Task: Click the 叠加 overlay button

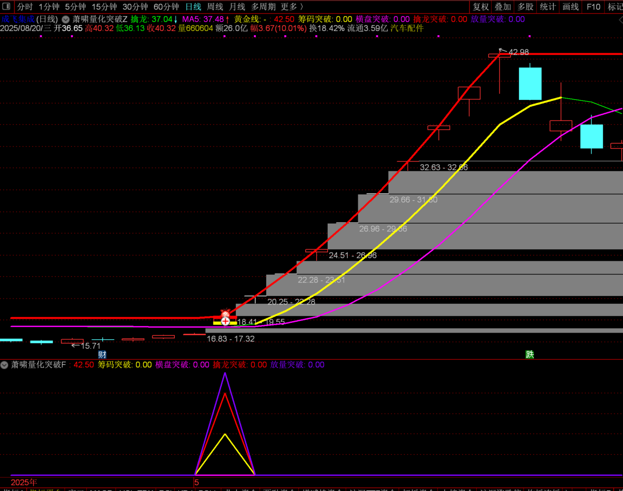Action: (x=503, y=7)
